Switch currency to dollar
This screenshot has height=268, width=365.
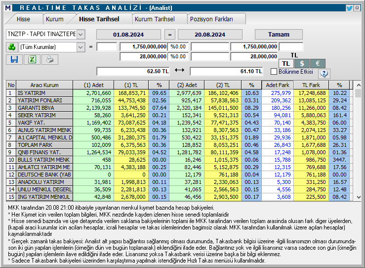302,63
